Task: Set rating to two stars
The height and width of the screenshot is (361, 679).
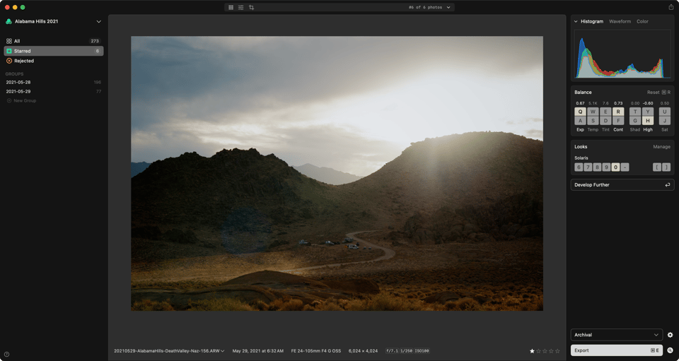Action: 539,351
